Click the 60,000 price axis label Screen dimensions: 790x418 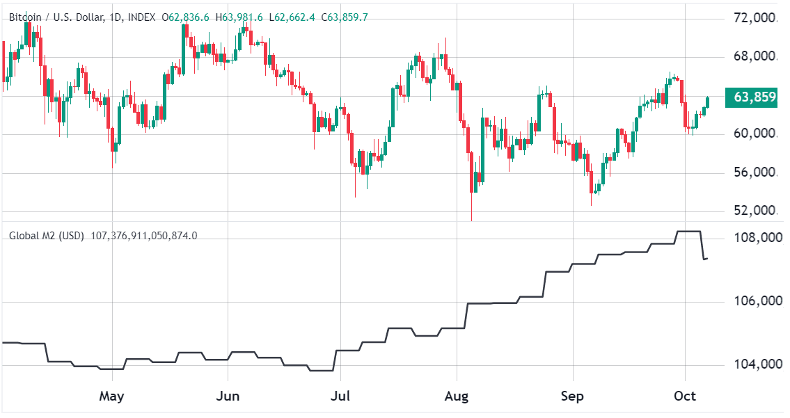point(755,134)
